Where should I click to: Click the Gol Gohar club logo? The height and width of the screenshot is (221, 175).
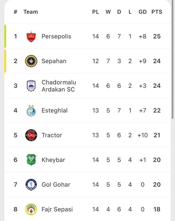coord(31,184)
